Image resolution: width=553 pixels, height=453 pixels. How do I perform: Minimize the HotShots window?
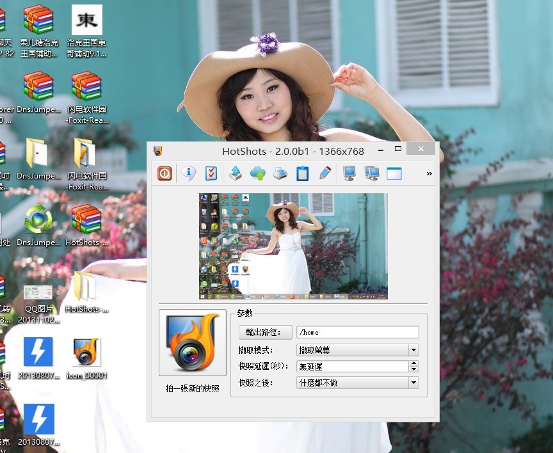[381, 150]
